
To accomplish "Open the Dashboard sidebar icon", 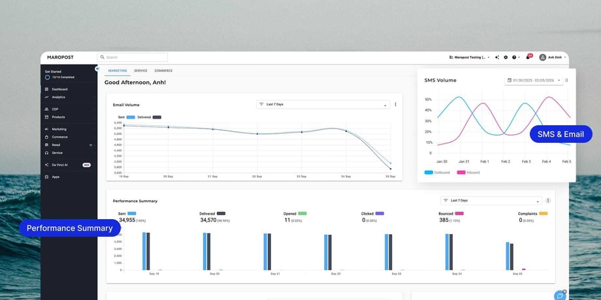I will [47, 89].
